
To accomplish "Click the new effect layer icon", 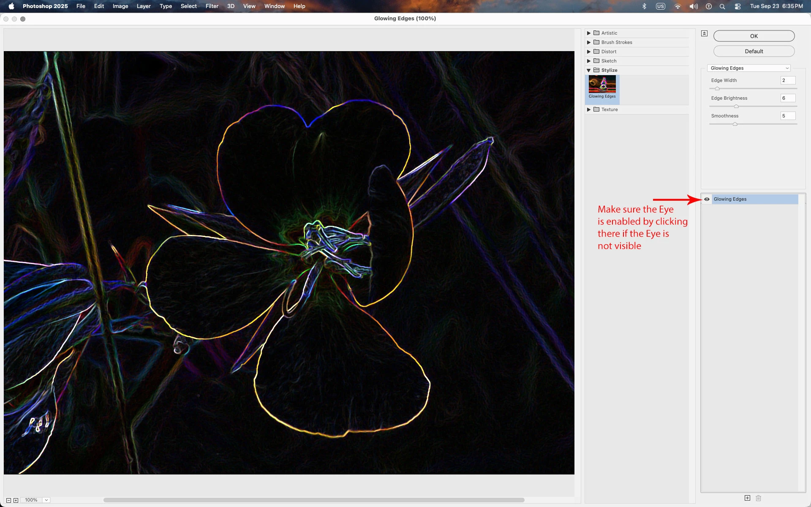I will (747, 498).
